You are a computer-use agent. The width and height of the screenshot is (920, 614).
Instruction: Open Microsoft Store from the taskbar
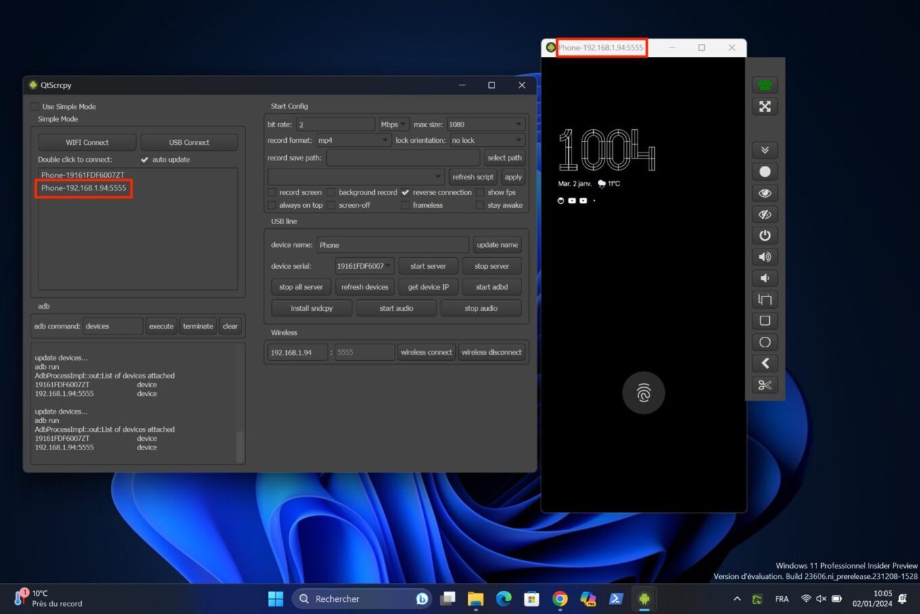point(532,598)
